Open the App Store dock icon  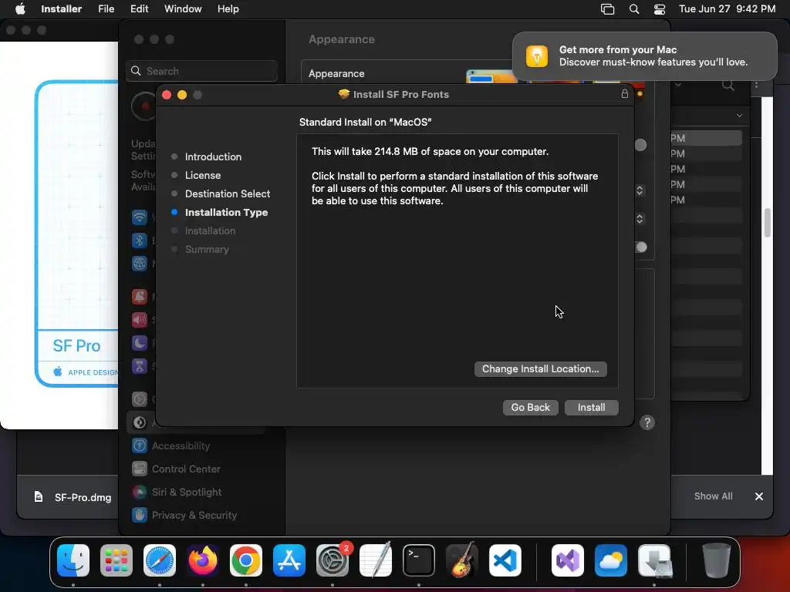click(289, 560)
